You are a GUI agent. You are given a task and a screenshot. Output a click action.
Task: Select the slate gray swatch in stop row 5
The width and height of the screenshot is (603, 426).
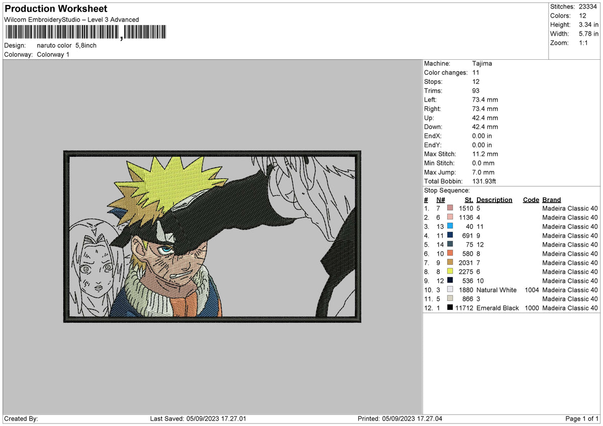pos(450,245)
